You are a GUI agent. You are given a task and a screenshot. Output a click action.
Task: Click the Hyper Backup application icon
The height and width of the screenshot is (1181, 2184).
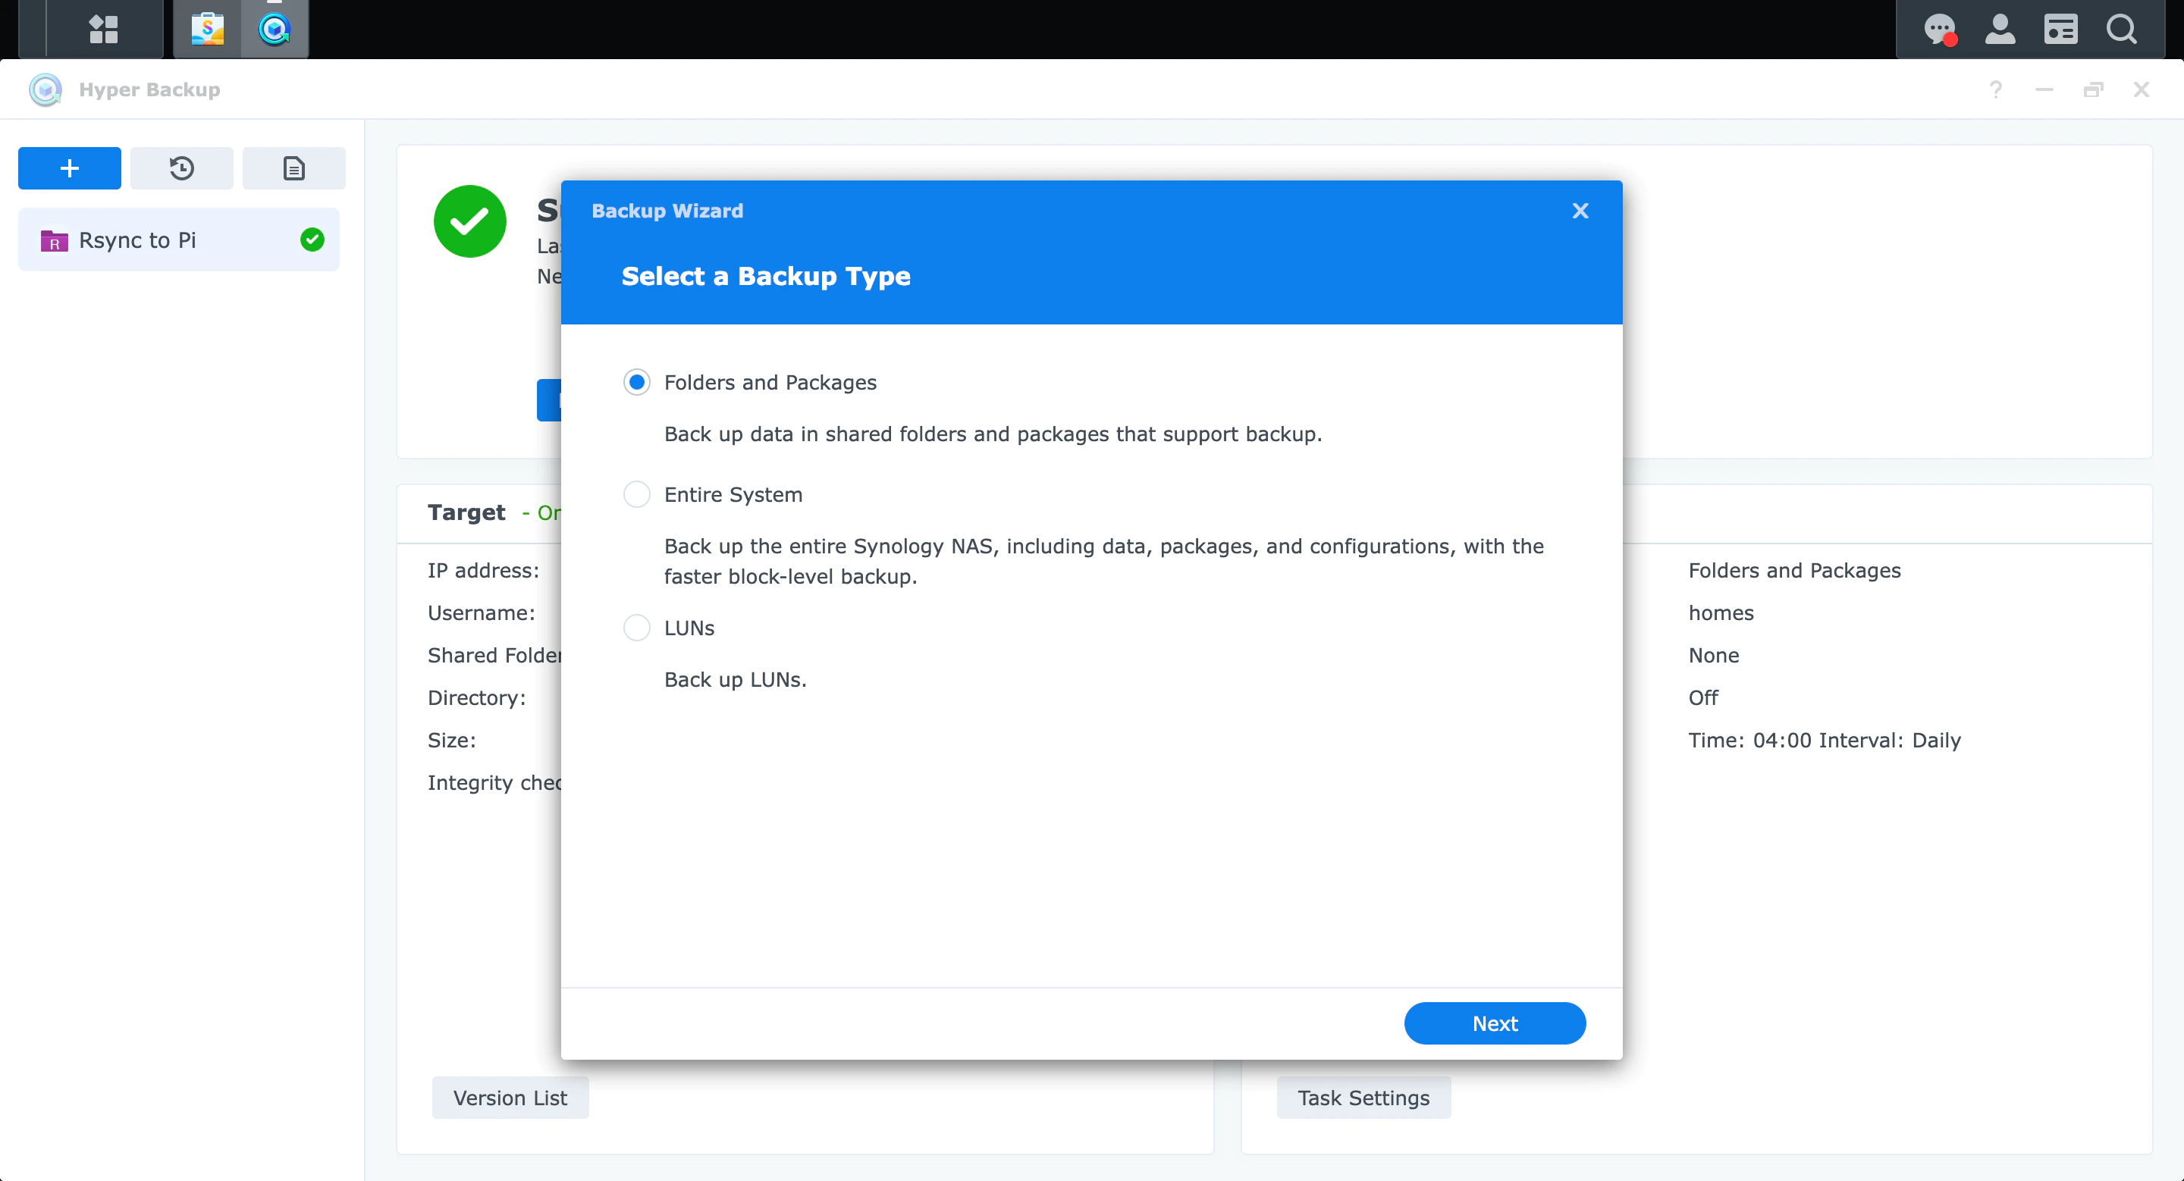tap(274, 27)
